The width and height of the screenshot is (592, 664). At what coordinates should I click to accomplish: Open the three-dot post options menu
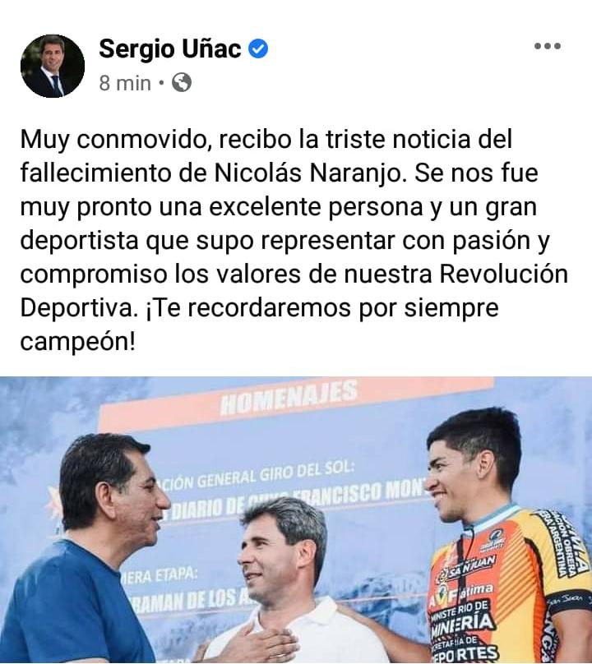548,46
